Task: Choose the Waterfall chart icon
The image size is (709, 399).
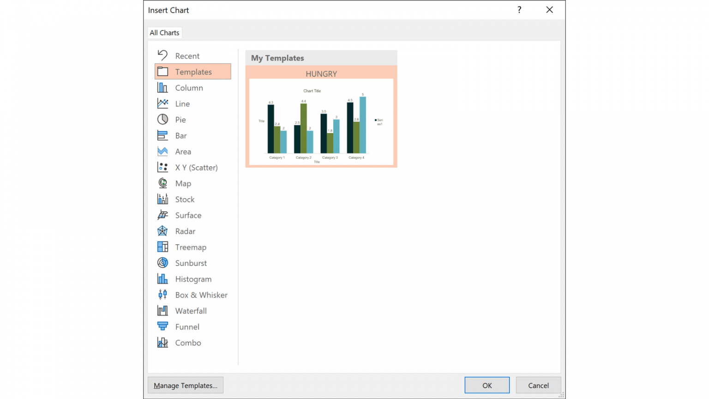Action: pyautogui.click(x=162, y=310)
